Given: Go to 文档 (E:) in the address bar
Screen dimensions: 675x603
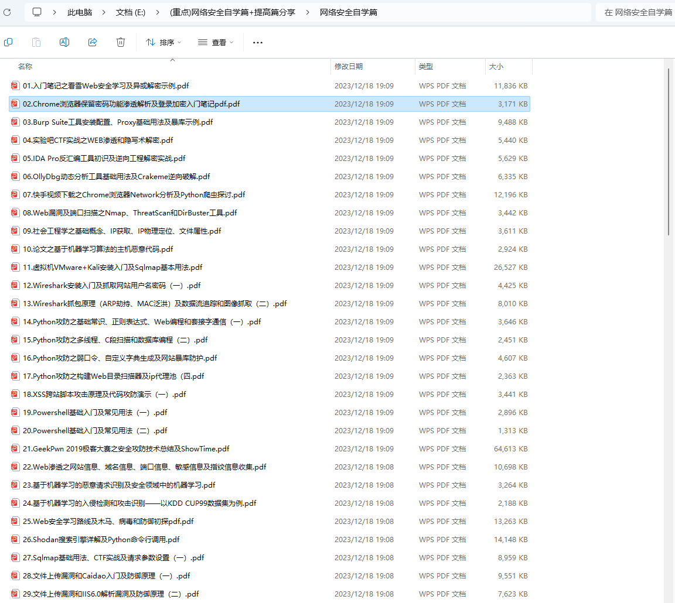Looking at the screenshot, I should (131, 12).
